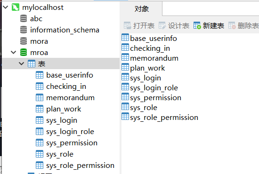Switch to the 对象 tab
This screenshot has height=174, width=259.
point(142,9)
